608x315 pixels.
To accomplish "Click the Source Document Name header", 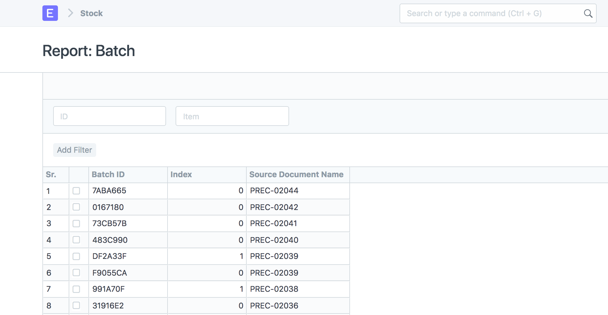I will click(297, 175).
